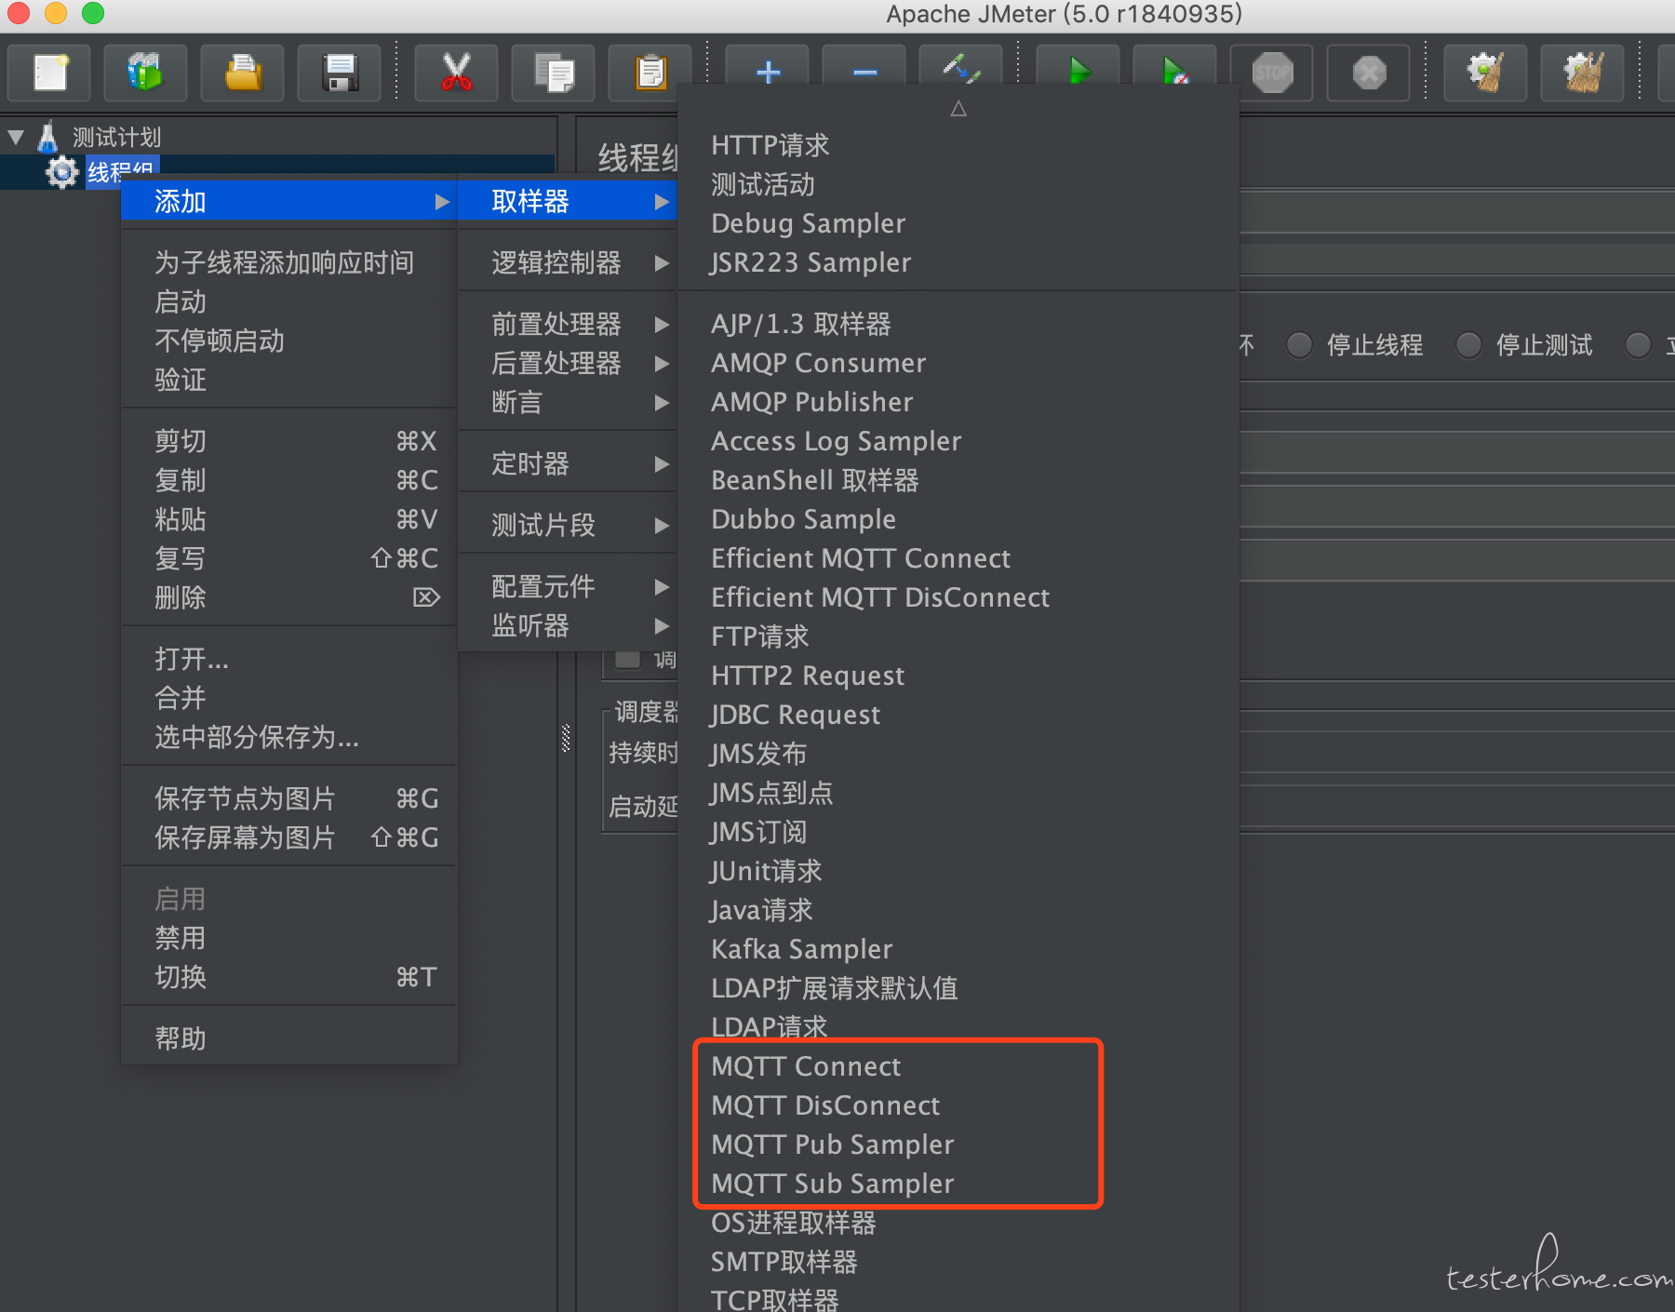Click the Collapse all minus icon

pyautogui.click(x=864, y=71)
